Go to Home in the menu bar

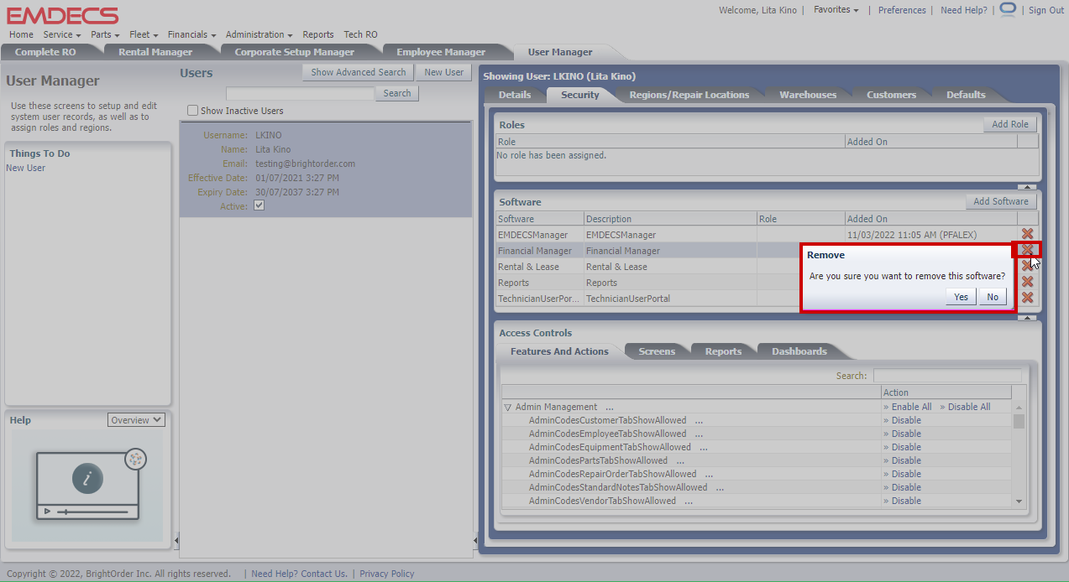pyautogui.click(x=21, y=34)
